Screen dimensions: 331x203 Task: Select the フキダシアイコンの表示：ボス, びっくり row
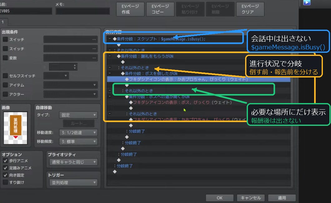(x=198, y=102)
